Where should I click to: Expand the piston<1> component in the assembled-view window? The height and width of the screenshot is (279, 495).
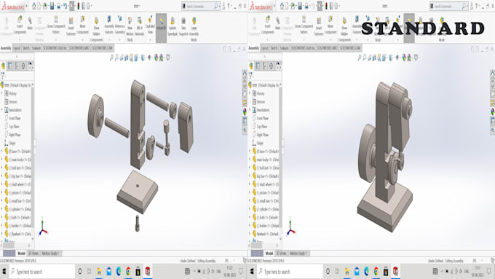point(250,192)
